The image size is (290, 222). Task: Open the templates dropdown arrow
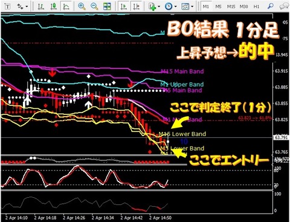coord(192,7)
